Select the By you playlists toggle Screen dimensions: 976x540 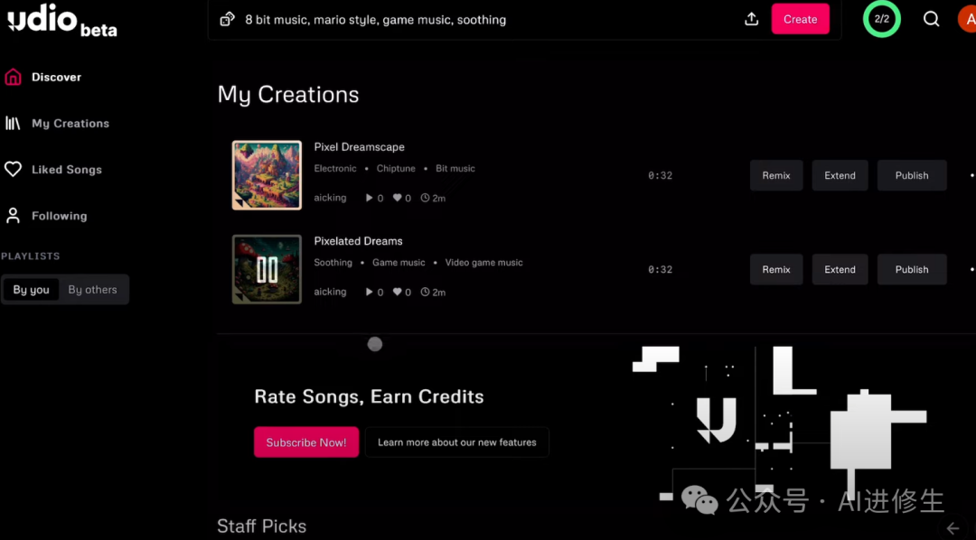31,289
